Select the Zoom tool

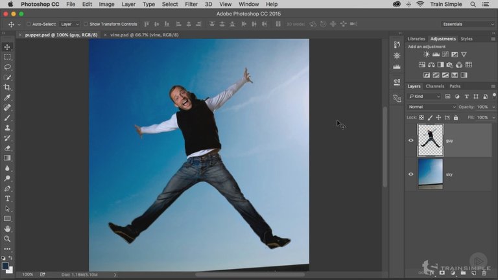coord(8,239)
